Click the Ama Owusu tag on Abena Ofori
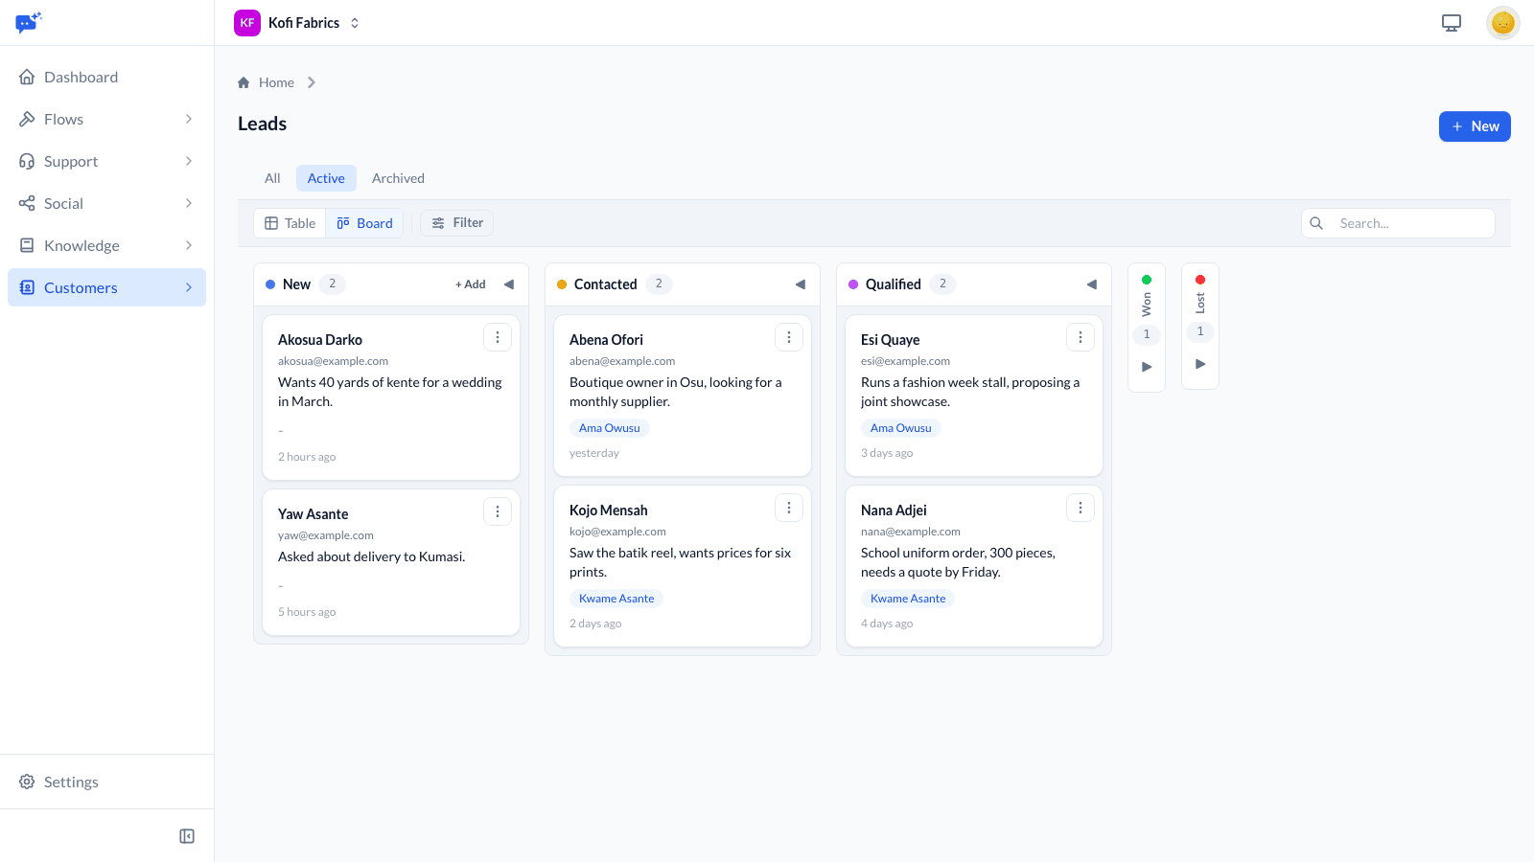This screenshot has height=862, width=1534. (x=610, y=428)
